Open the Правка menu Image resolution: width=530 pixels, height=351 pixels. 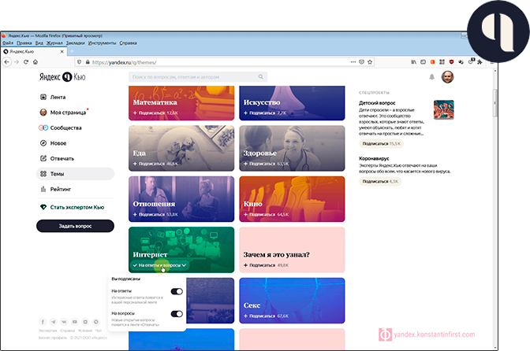coord(24,42)
